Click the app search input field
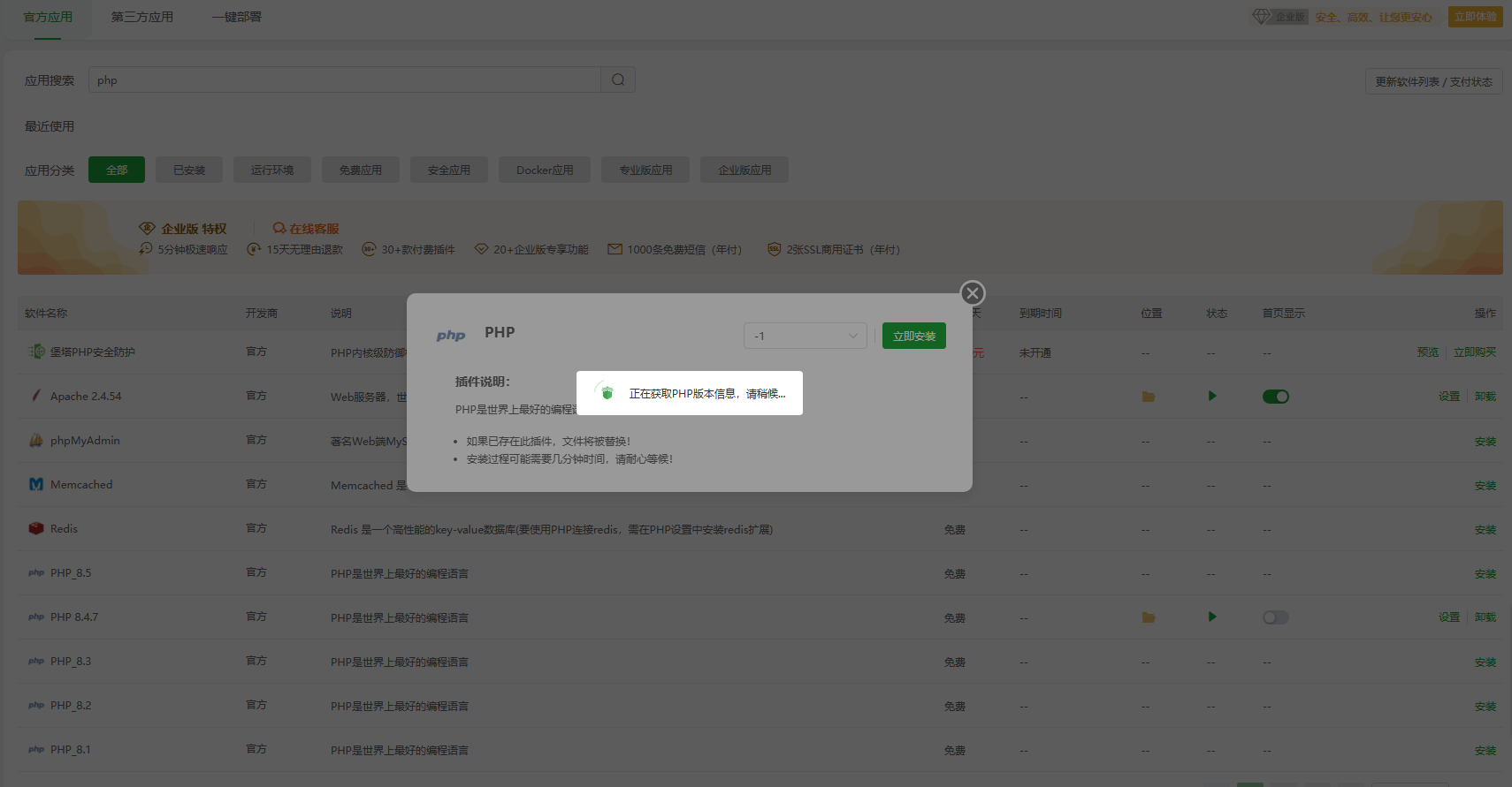The image size is (1512, 787). [x=345, y=79]
